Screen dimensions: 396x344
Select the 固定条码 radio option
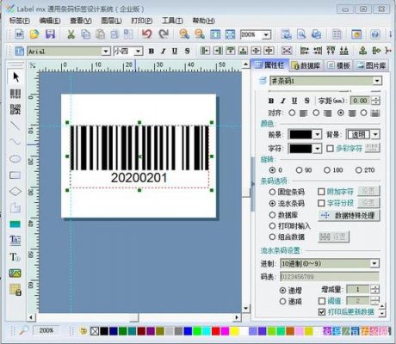click(272, 192)
